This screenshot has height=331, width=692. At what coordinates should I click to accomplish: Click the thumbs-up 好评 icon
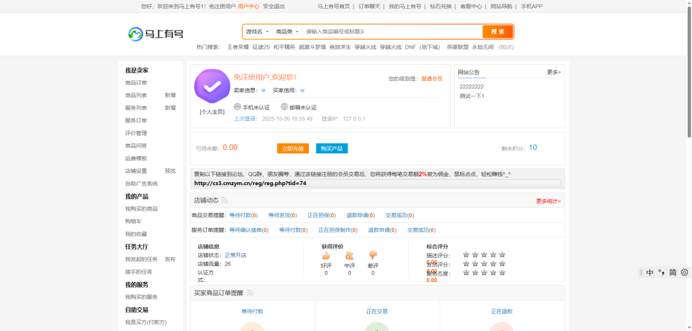326,255
